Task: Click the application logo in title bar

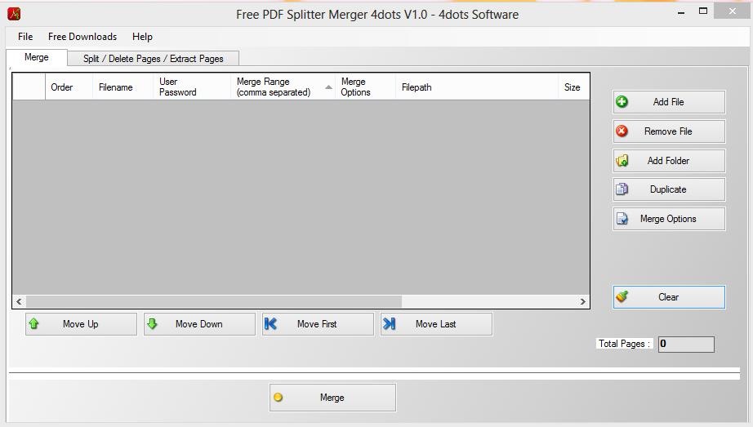Action: 14,14
